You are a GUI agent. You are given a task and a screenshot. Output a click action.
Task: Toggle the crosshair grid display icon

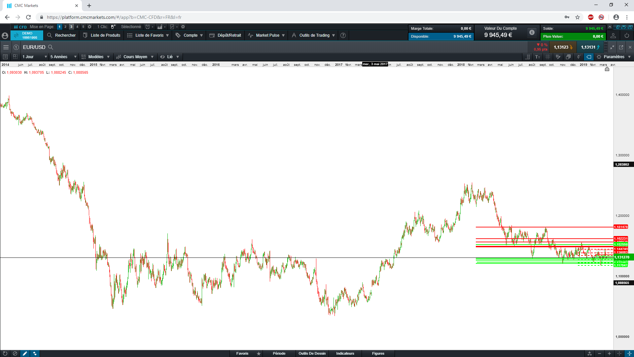548,57
